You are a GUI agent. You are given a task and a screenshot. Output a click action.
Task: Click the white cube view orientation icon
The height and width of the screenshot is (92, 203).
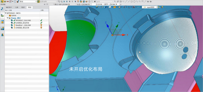click(110, 7)
